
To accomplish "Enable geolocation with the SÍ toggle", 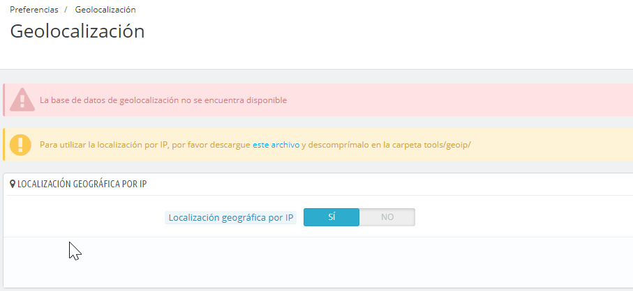I will click(x=332, y=217).
